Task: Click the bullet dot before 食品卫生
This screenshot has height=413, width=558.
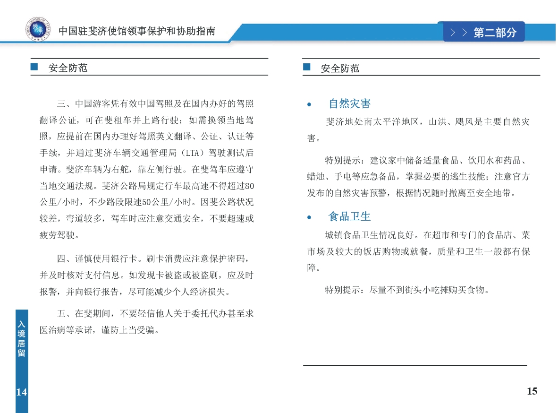Action: click(x=309, y=217)
